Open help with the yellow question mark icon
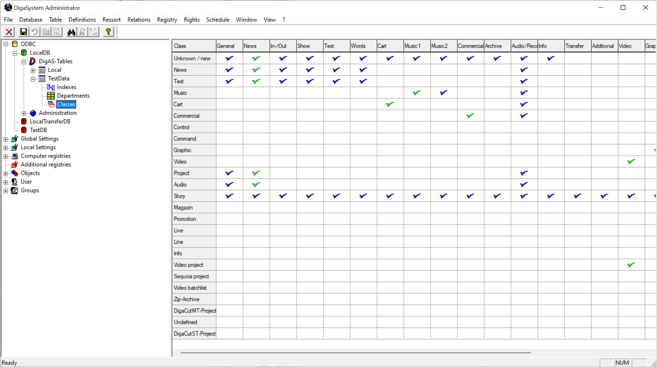The image size is (657, 367). coord(108,32)
